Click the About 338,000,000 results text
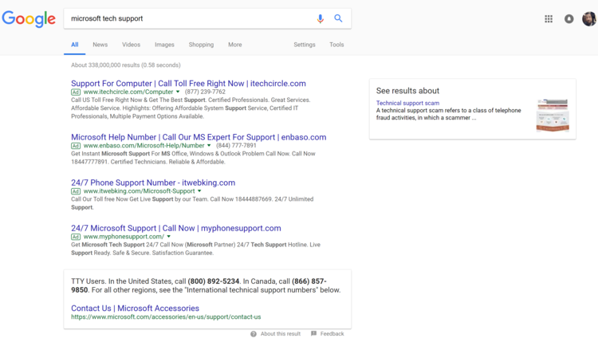Viewport: 598px width, 342px height. (126, 65)
